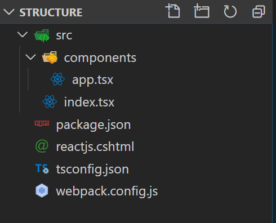The height and width of the screenshot is (223, 276).
Task: Collapse all folders in explorer
Action: click(x=259, y=12)
